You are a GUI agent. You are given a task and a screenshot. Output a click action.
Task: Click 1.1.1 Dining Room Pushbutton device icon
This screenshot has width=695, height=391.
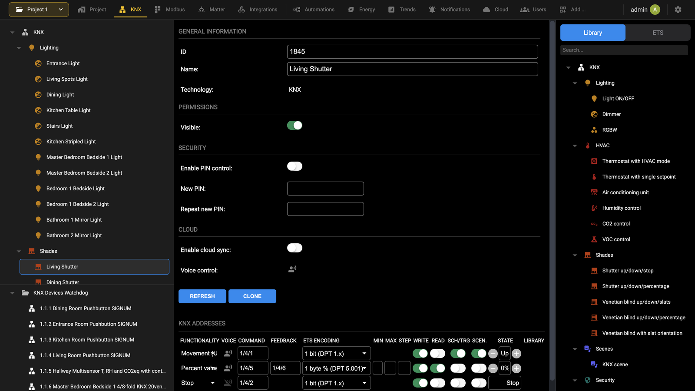(x=32, y=308)
